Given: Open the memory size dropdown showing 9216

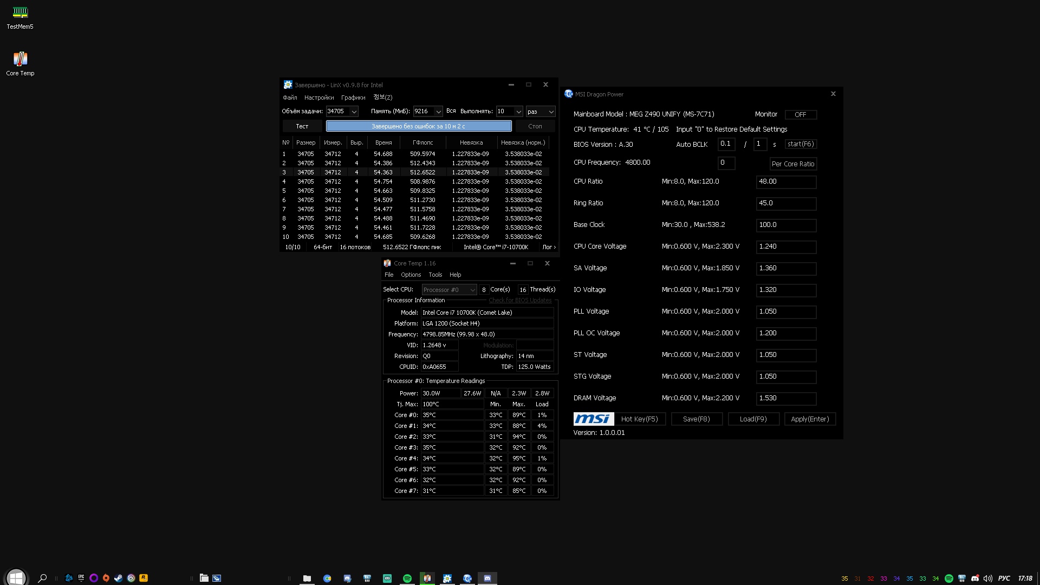Looking at the screenshot, I should pyautogui.click(x=438, y=112).
